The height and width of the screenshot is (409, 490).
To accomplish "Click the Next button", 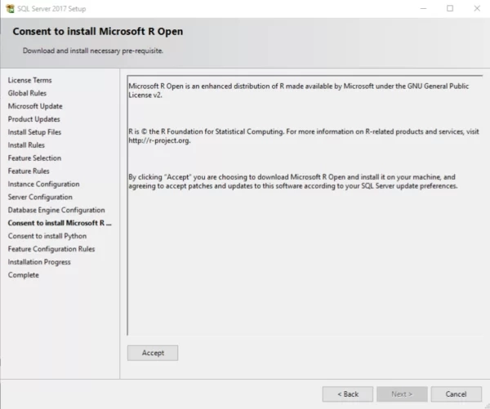I will click(x=402, y=393).
